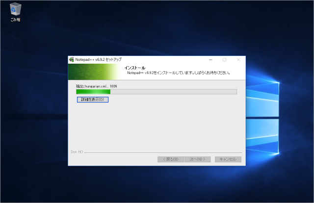Click the Don HO label
This screenshot has width=314, height=203.
(x=77, y=152)
